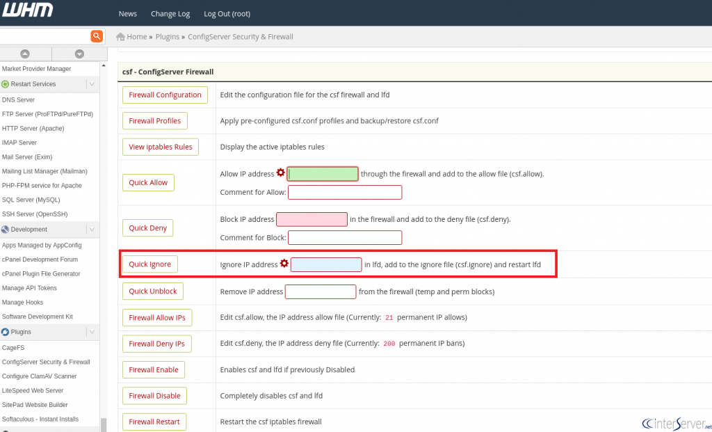Click the sidebar expand-all down arrow icon
Viewport: 712px width, 432px height.
point(79,54)
